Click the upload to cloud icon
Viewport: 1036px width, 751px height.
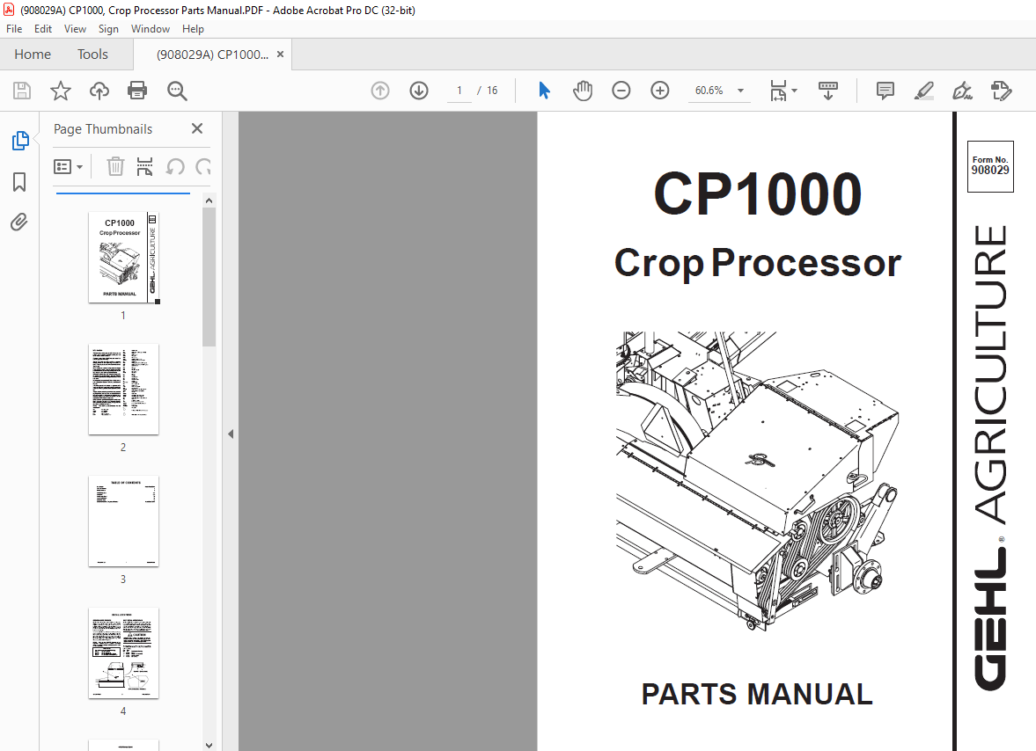coord(99,91)
